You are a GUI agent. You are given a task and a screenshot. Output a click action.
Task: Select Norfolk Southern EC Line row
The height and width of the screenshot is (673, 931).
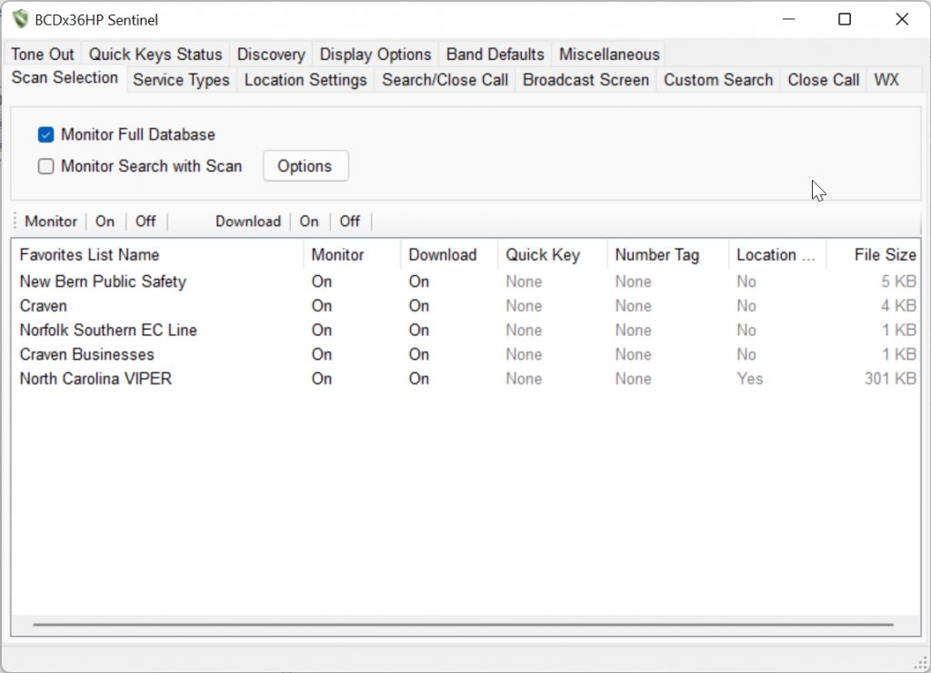tap(466, 331)
